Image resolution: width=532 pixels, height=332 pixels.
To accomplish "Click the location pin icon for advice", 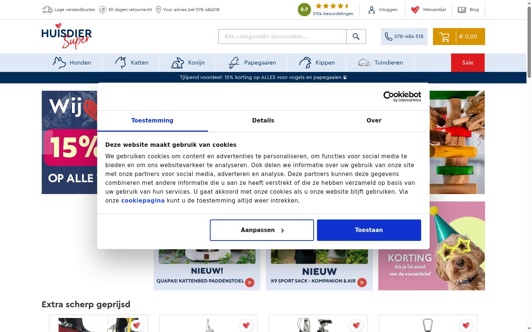I will [158, 10].
